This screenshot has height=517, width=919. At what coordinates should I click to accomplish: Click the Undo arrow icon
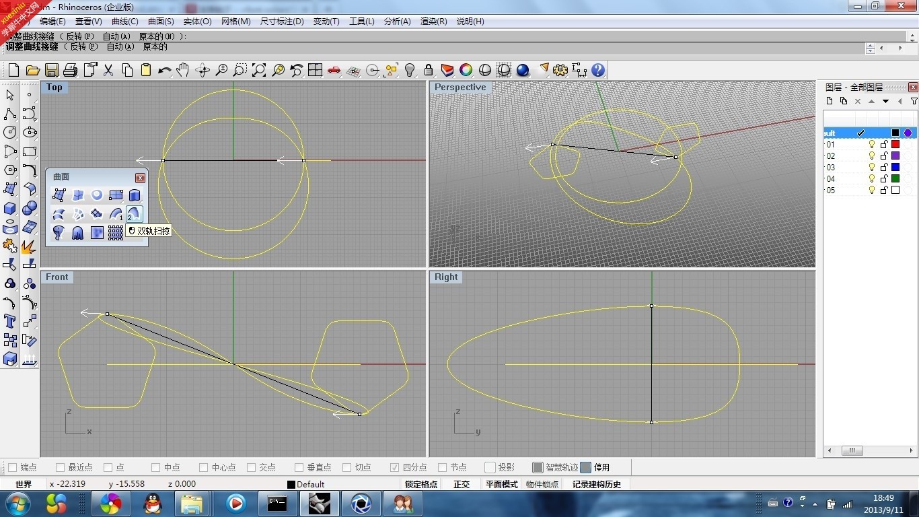pyautogui.click(x=164, y=70)
